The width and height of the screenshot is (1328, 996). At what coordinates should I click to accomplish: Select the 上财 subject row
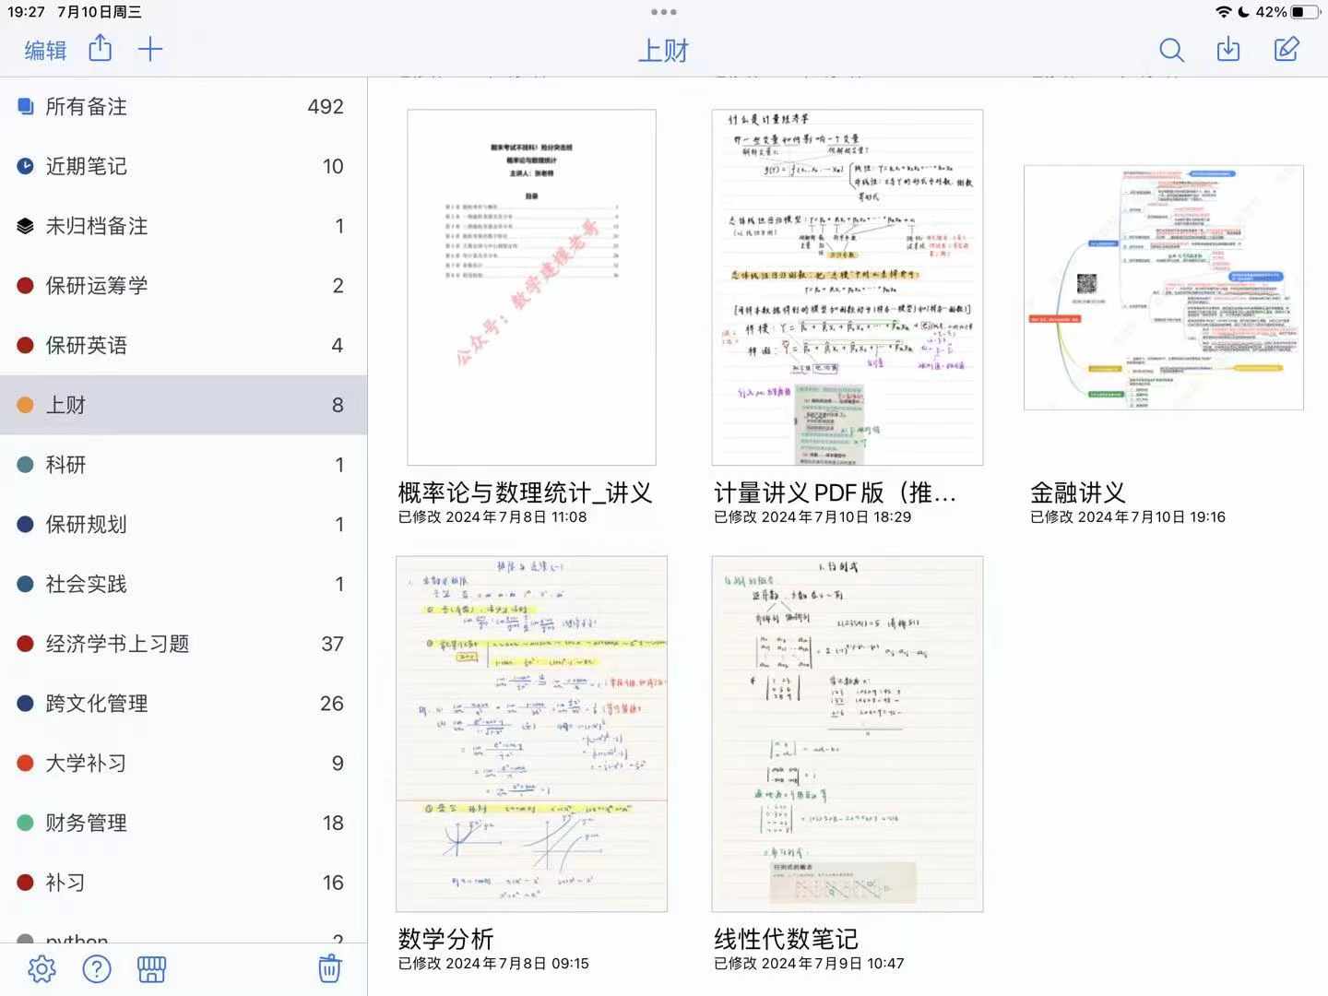point(184,405)
